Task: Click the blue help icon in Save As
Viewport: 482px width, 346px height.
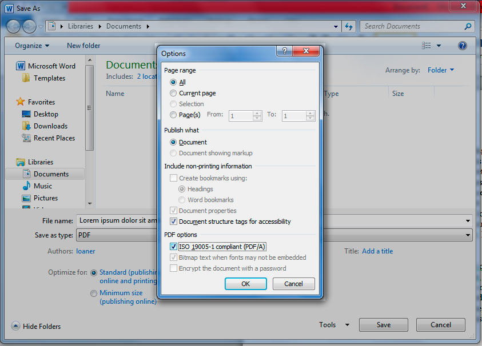Action: [x=463, y=46]
